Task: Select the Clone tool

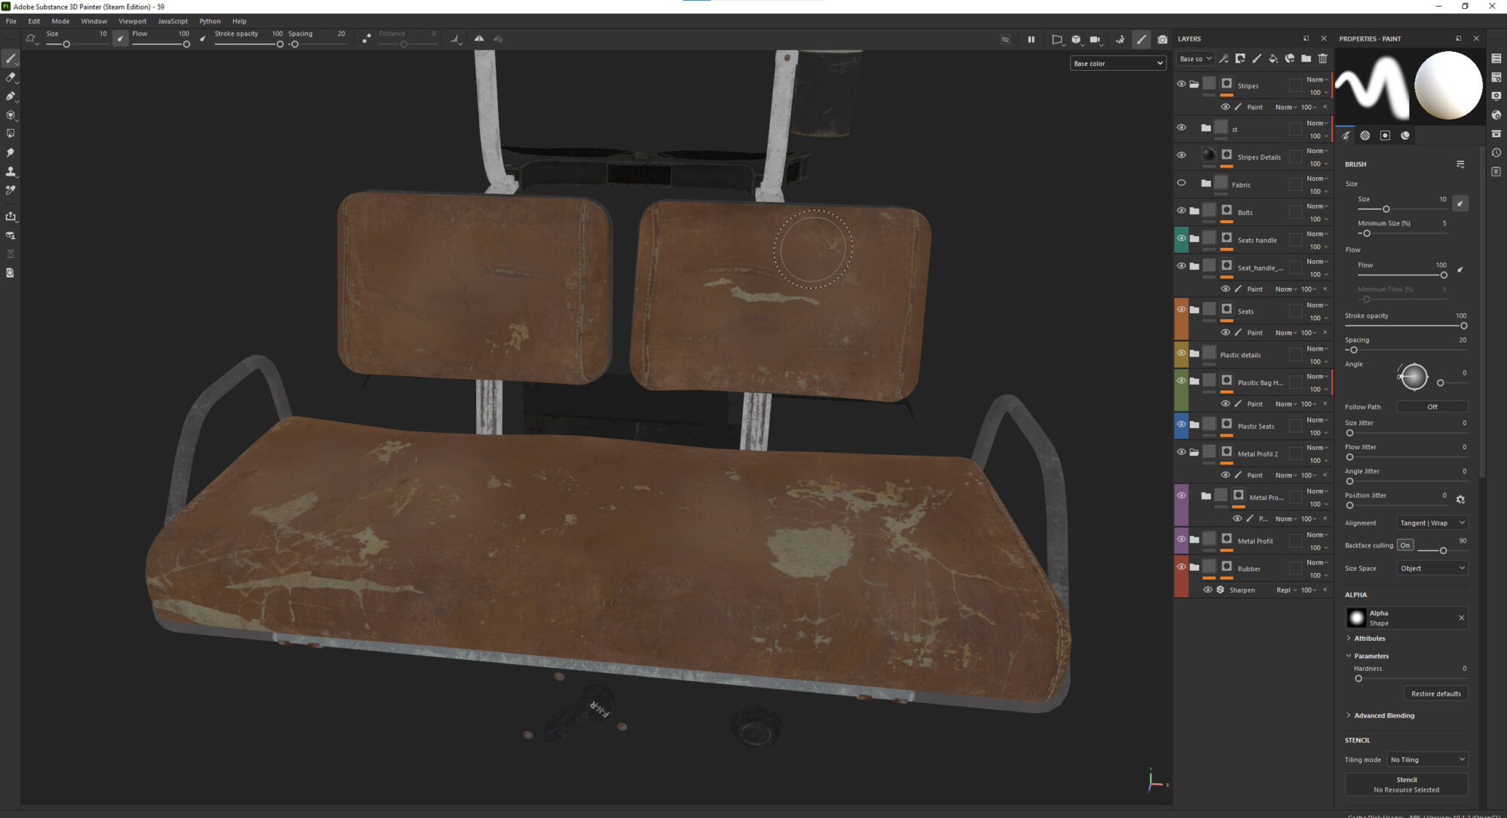Action: (x=11, y=171)
